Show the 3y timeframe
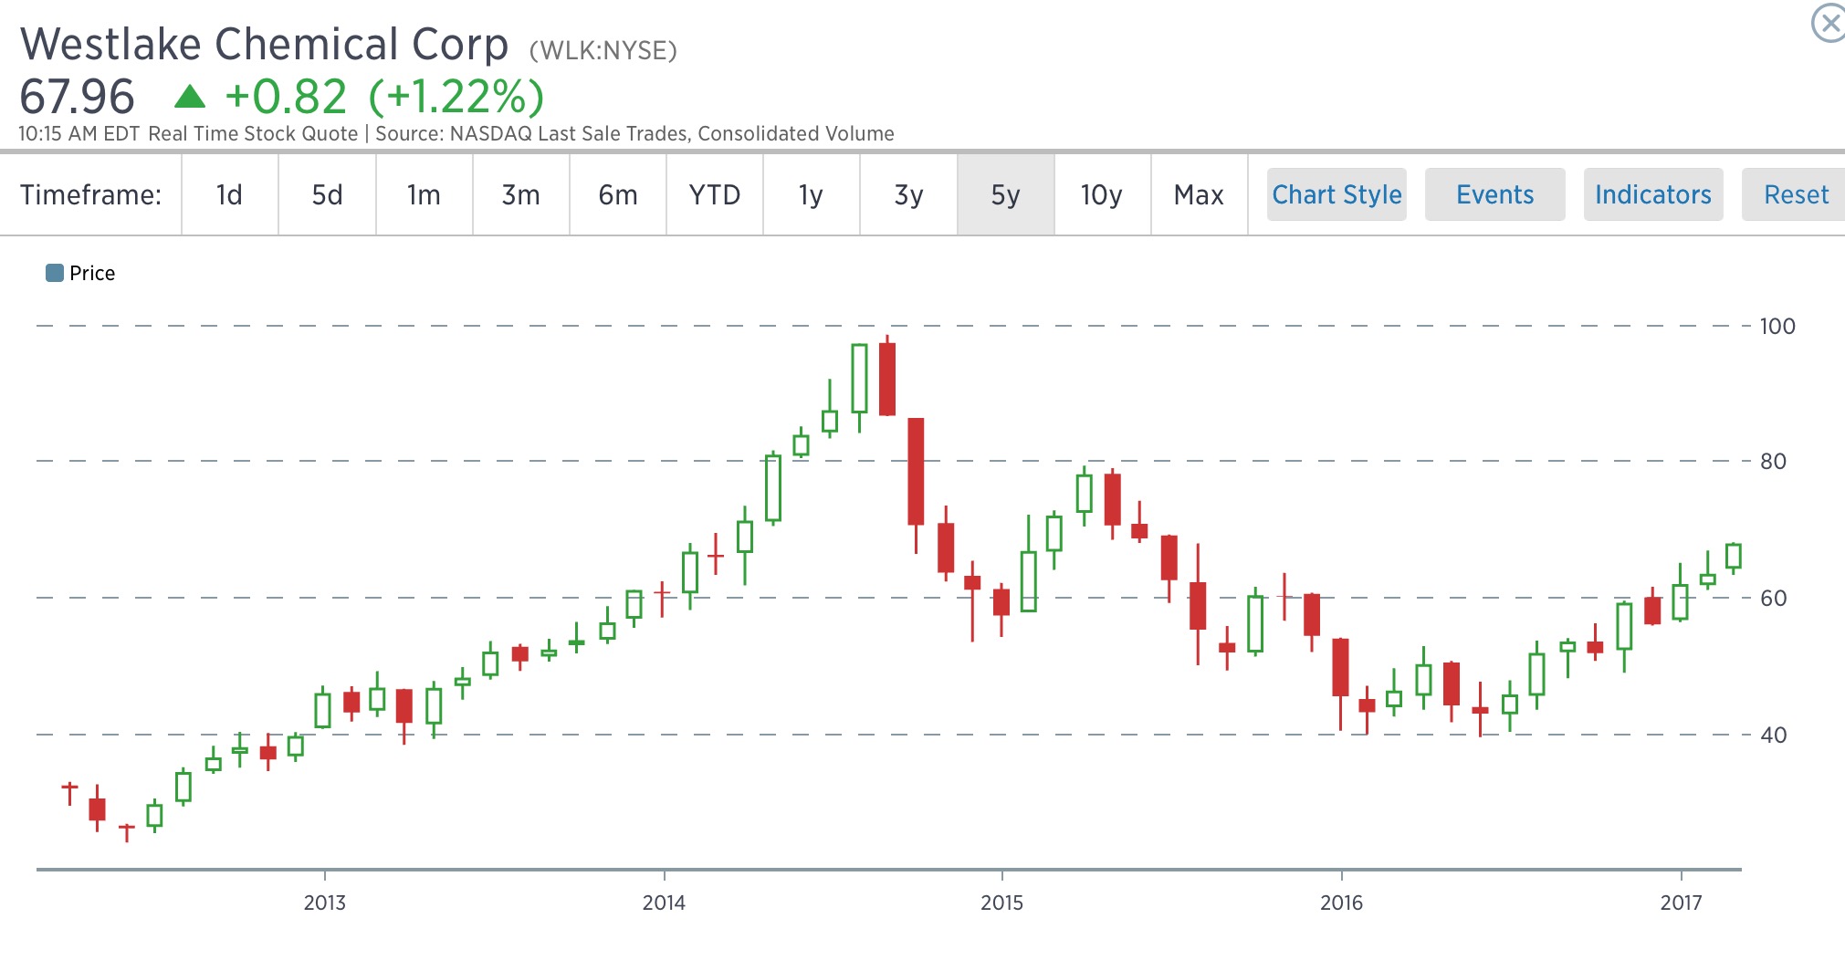The image size is (1845, 960). 908,194
